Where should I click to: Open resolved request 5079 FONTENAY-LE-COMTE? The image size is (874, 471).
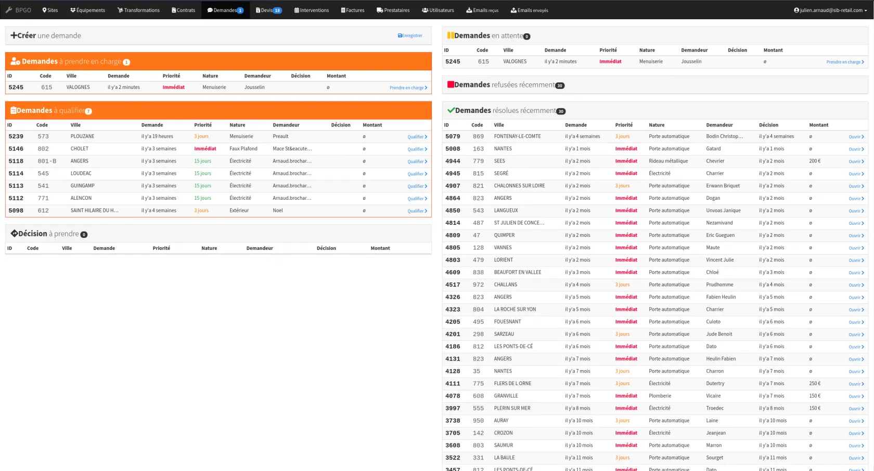click(x=856, y=137)
